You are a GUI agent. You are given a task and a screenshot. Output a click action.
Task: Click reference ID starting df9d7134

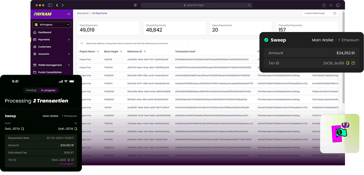click(x=148, y=67)
